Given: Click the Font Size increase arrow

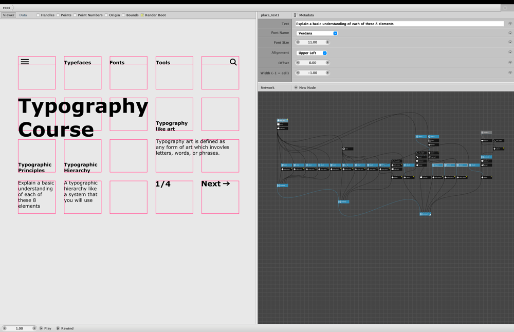Looking at the screenshot, I should point(327,42).
